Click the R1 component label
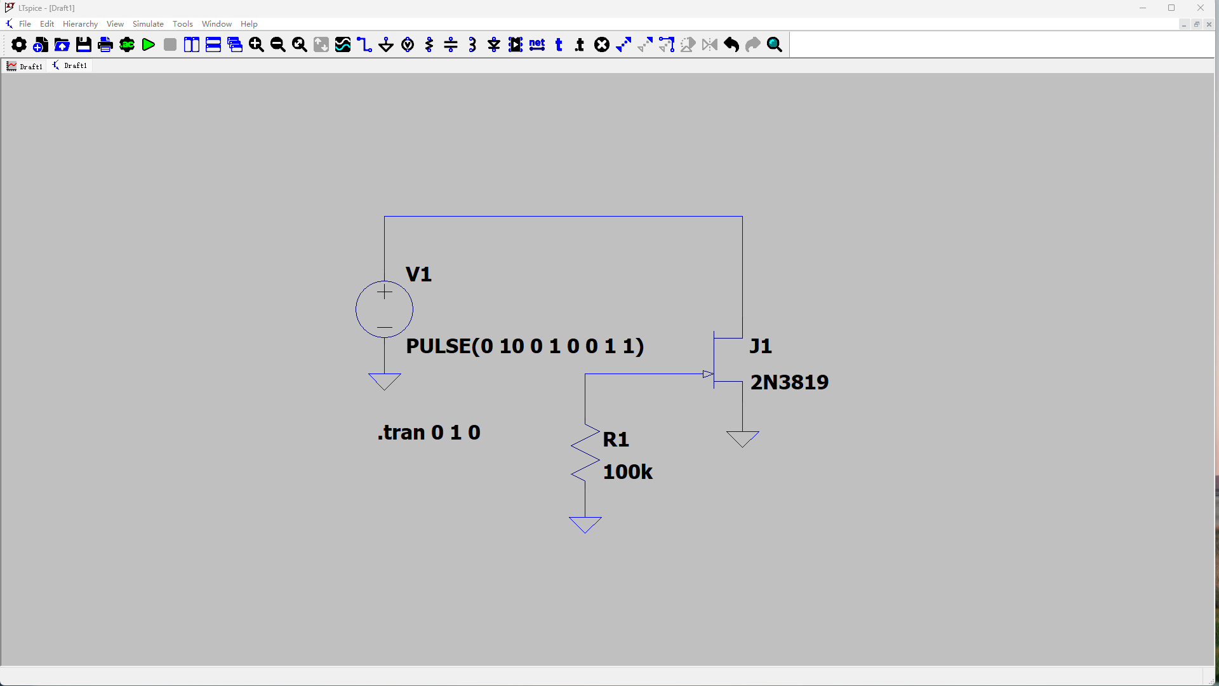The width and height of the screenshot is (1219, 686). tap(616, 440)
